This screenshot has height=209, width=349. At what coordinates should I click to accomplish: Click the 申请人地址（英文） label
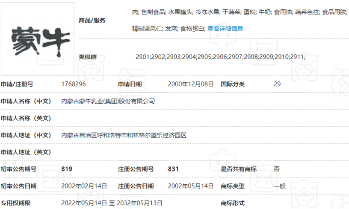coord(27,152)
